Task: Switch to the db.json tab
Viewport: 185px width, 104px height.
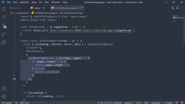Action: (17, 8)
